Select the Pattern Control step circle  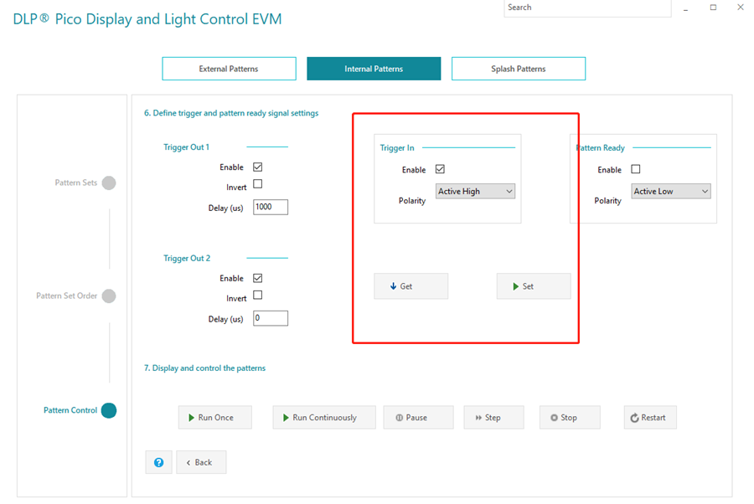tap(109, 410)
